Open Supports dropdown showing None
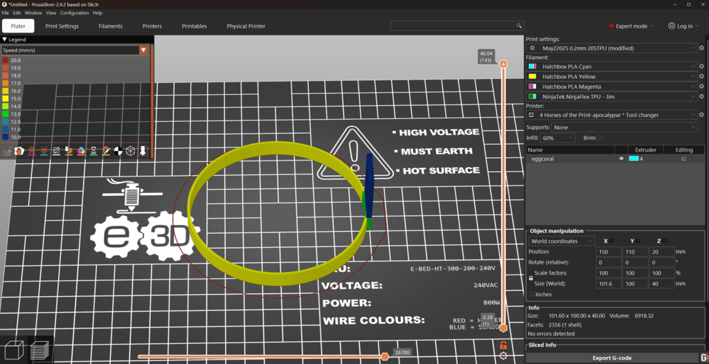Screen dimensions: 709x364 [x=625, y=127]
